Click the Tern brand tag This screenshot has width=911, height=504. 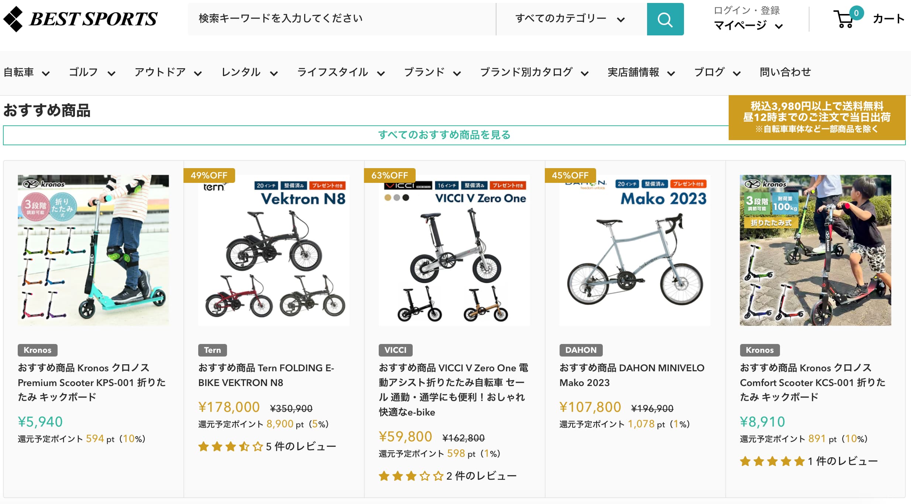tap(212, 350)
